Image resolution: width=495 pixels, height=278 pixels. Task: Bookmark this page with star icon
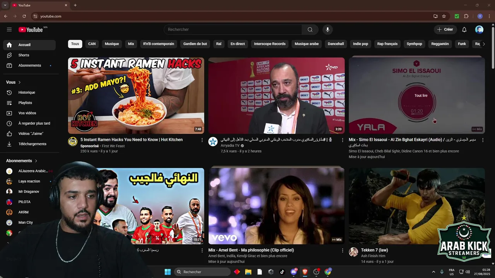click(x=444, y=16)
